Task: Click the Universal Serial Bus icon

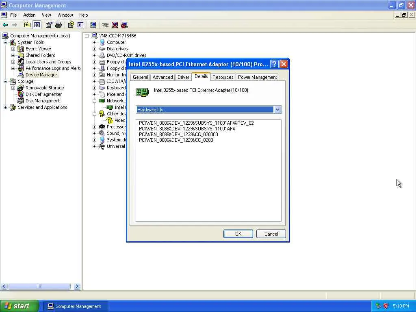Action: 102,146
